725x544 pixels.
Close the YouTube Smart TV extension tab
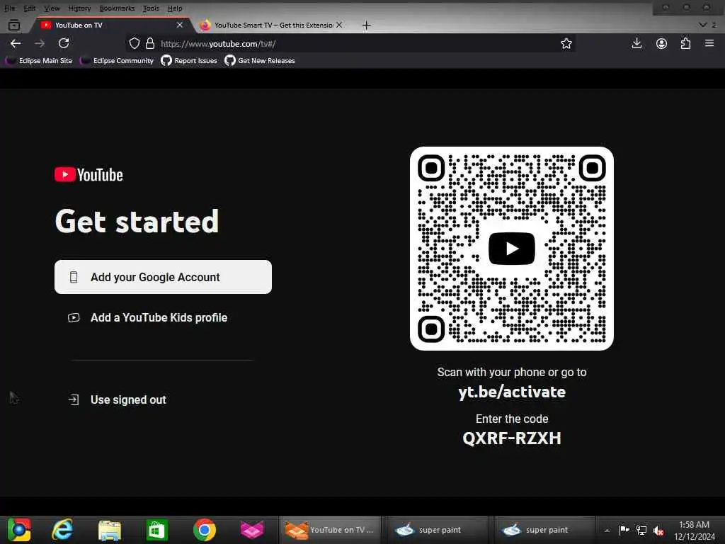(339, 25)
